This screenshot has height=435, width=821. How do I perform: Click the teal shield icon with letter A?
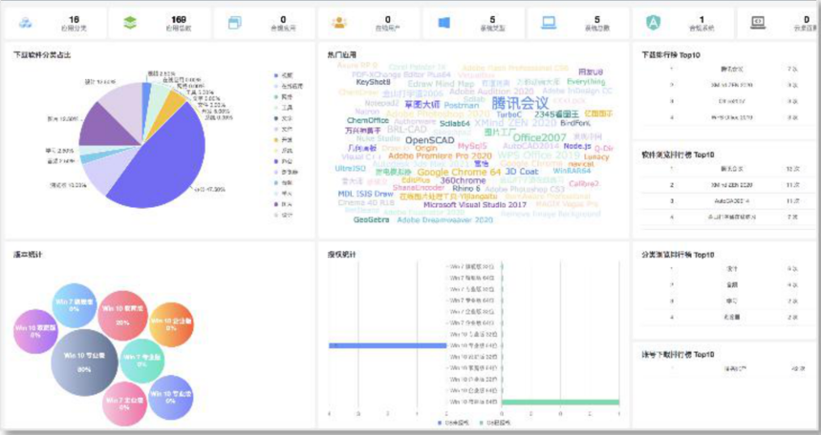tap(653, 23)
